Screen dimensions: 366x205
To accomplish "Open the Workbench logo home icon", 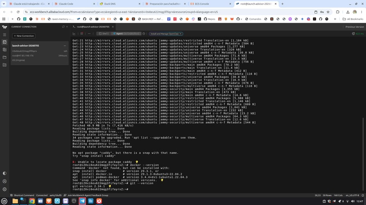I will pos(5,27).
